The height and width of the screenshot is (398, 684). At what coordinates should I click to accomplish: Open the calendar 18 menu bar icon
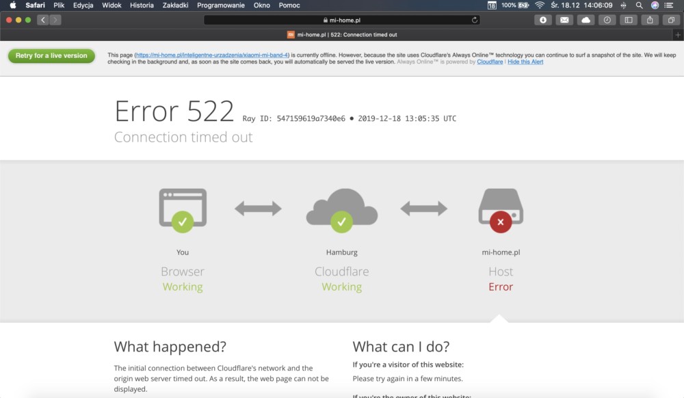click(492, 5)
